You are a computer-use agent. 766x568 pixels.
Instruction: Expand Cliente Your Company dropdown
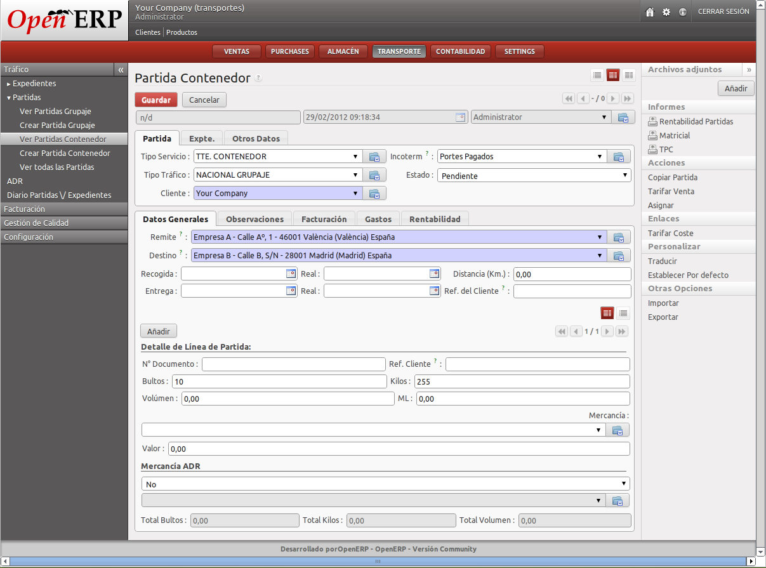(x=355, y=194)
